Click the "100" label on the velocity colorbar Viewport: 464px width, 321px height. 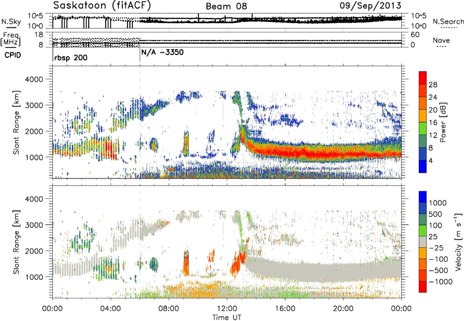tap(436, 225)
